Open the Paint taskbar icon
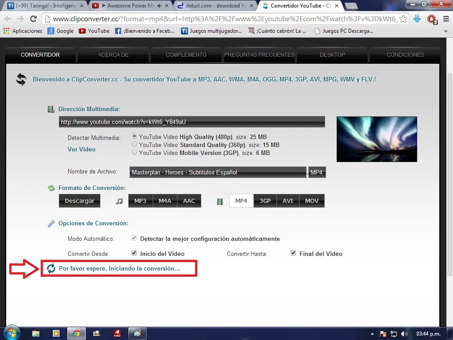This screenshot has width=453, height=340. click(x=138, y=334)
